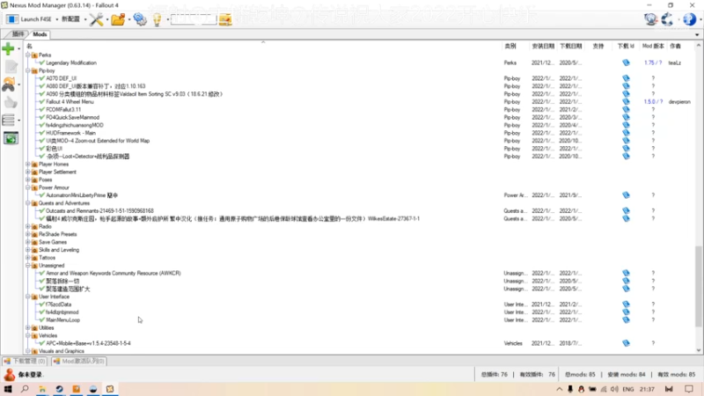Image resolution: width=704 pixels, height=396 pixels.
Task: Expand the Save Games category
Action: coord(28,242)
